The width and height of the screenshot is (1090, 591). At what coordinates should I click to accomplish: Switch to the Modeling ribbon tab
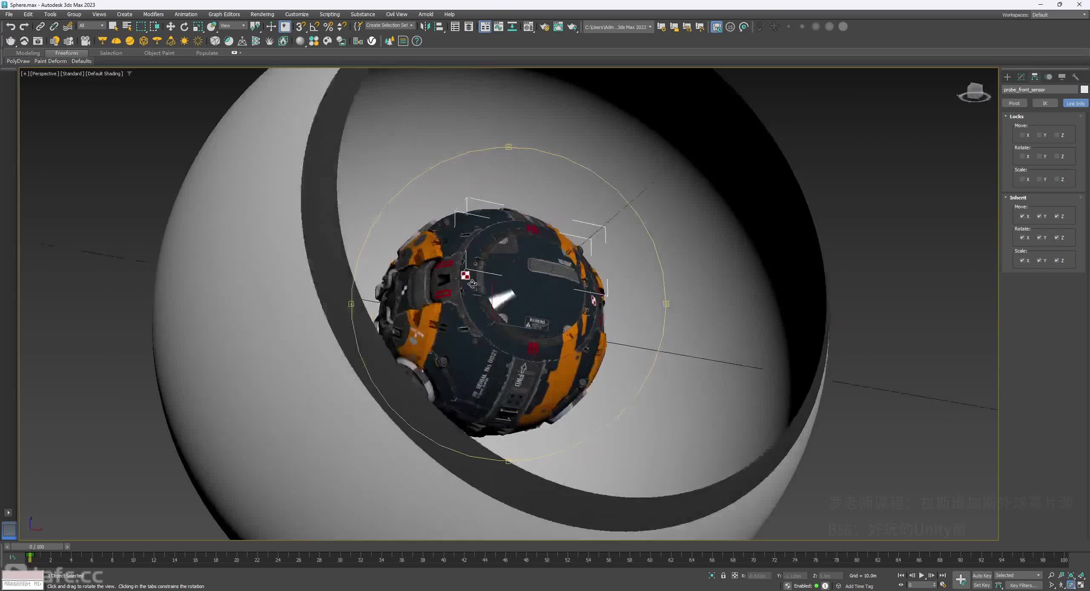point(28,53)
